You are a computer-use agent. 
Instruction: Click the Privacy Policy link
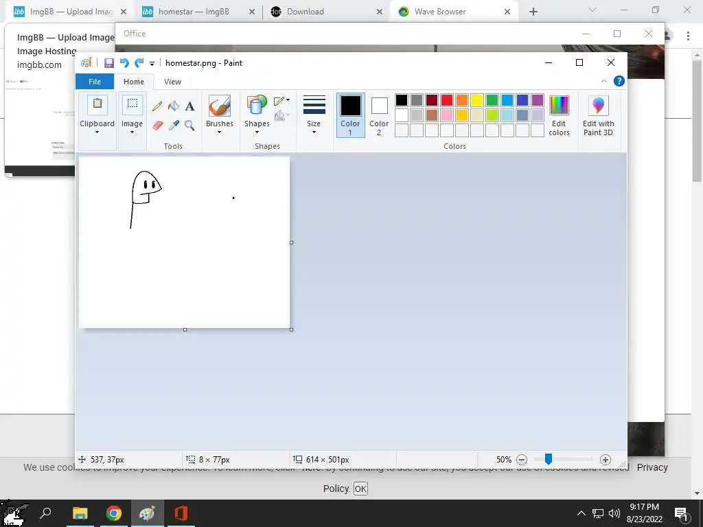coord(652,467)
